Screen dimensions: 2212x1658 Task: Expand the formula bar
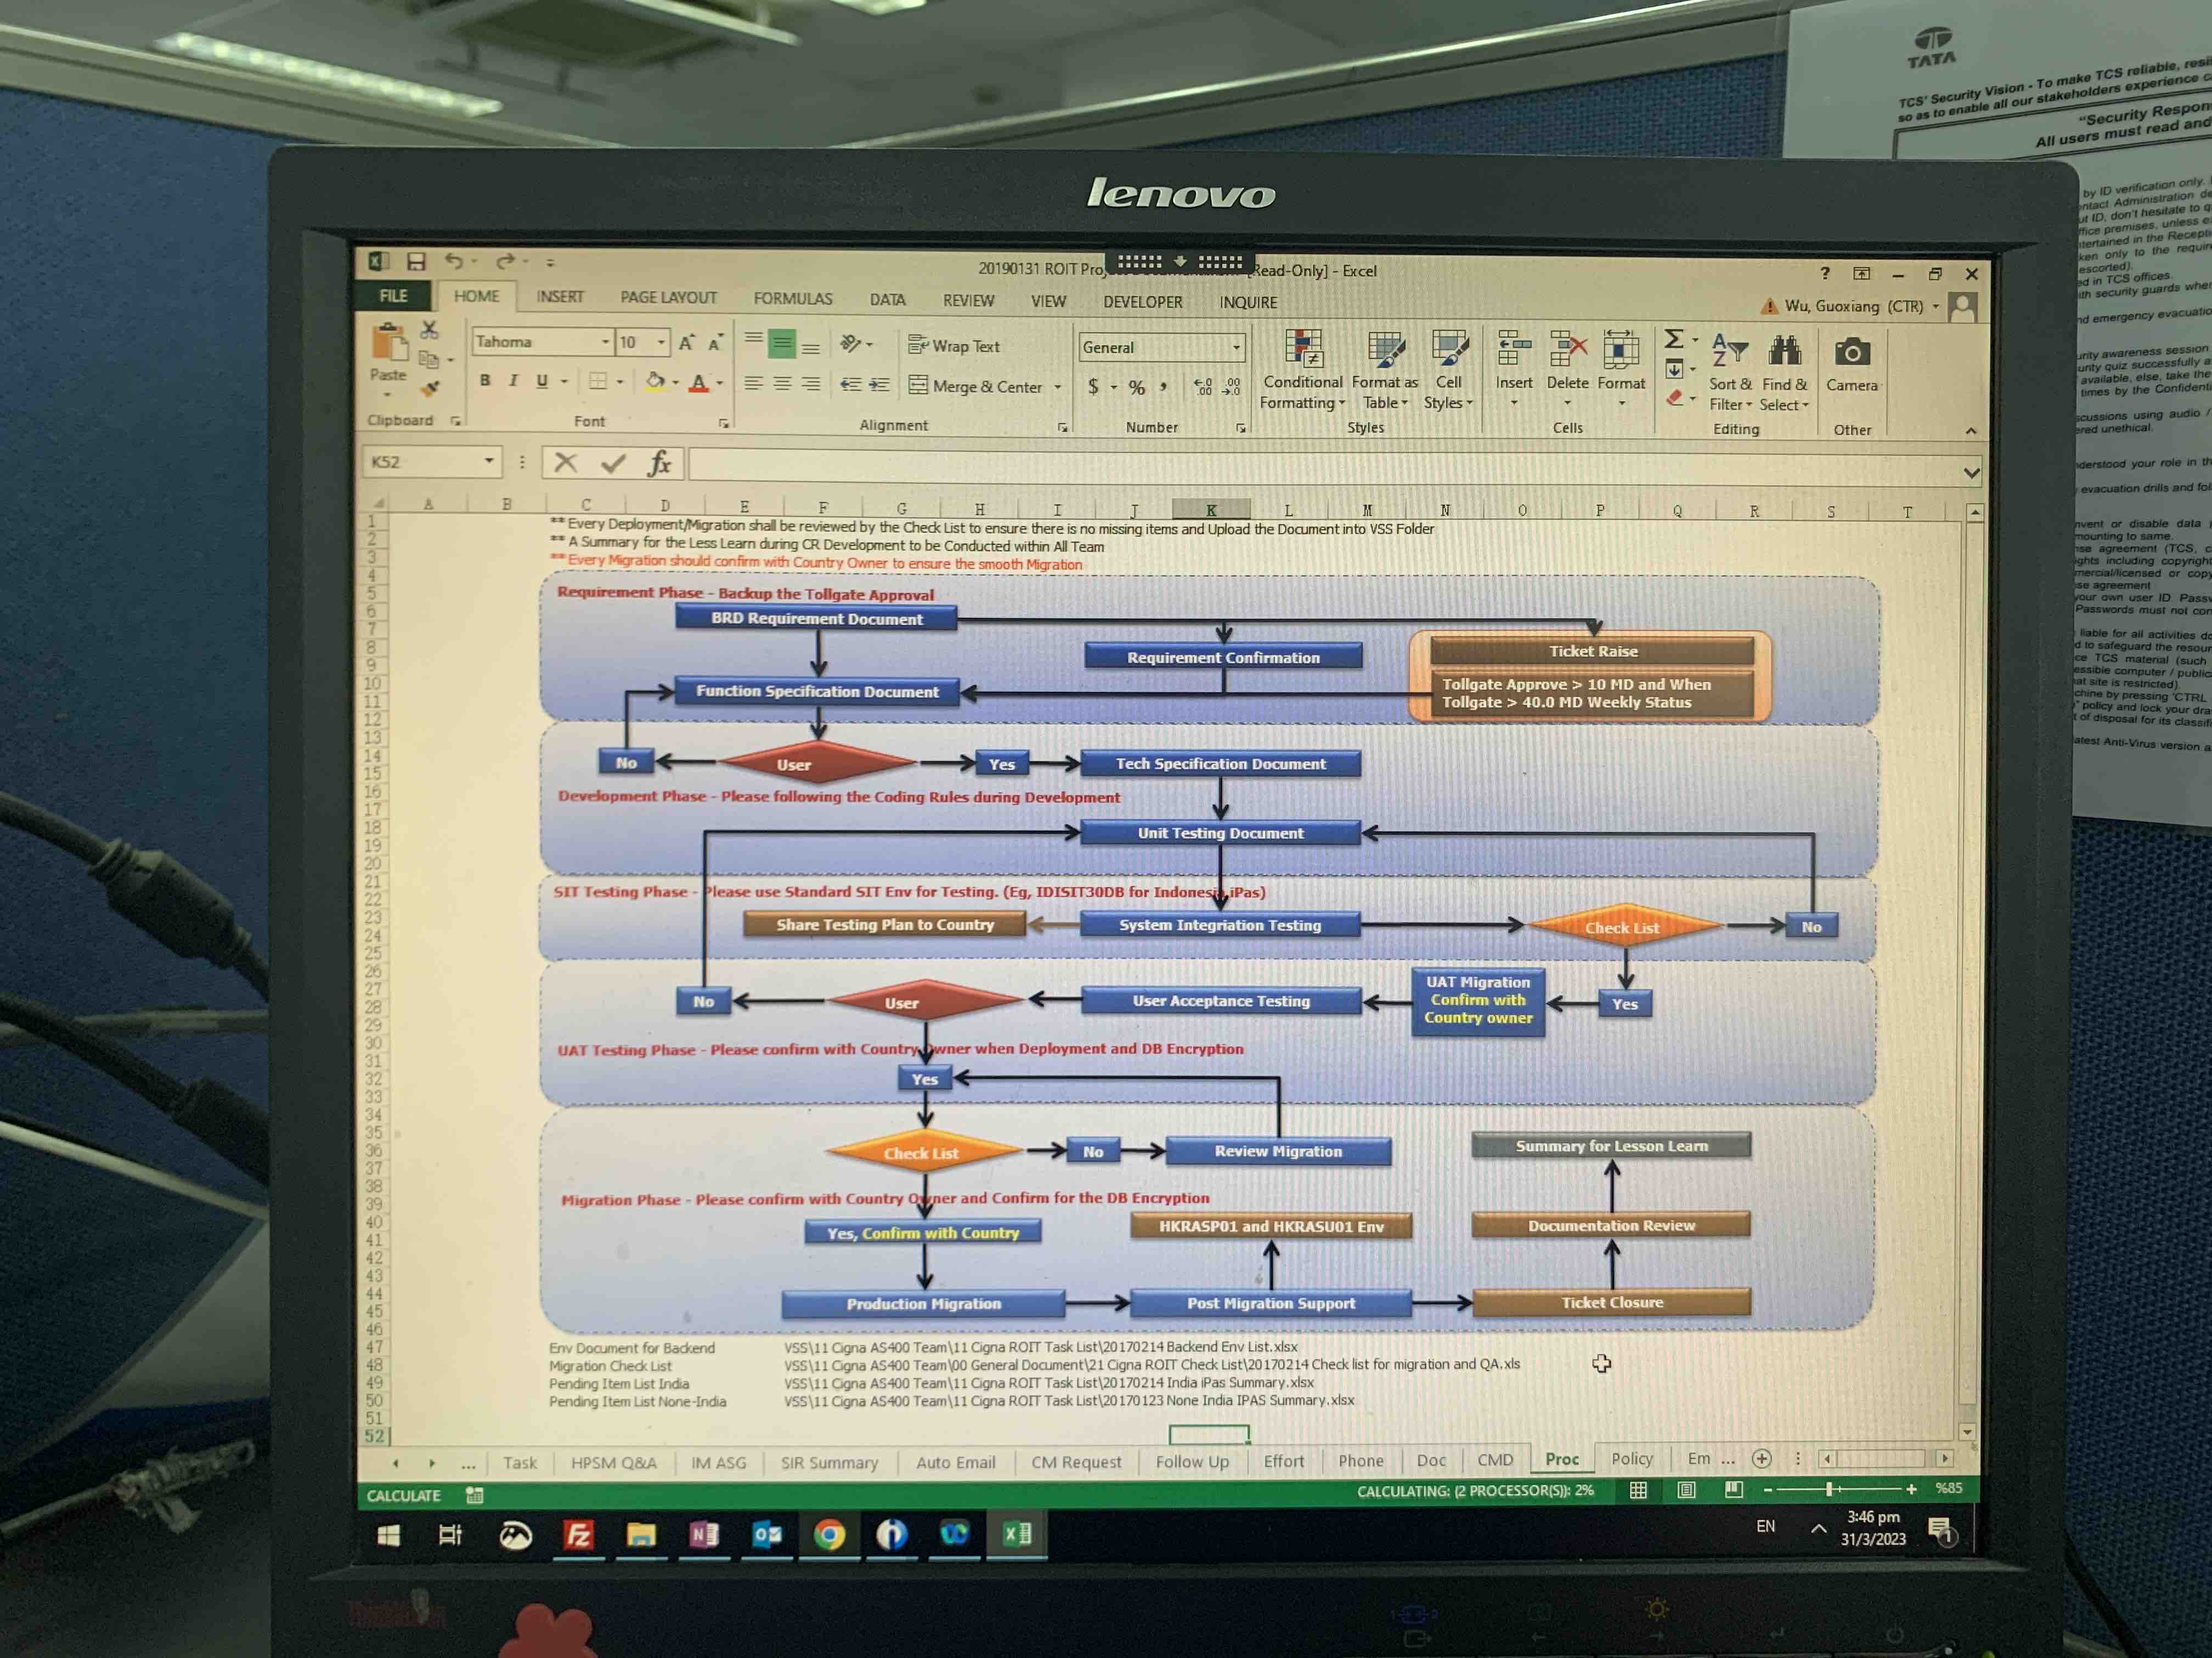(x=1971, y=473)
